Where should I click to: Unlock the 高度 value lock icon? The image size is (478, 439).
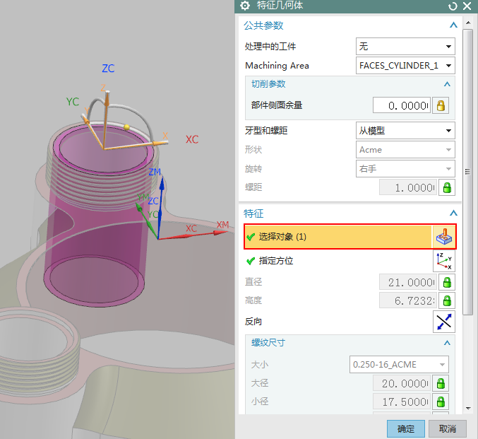446,300
